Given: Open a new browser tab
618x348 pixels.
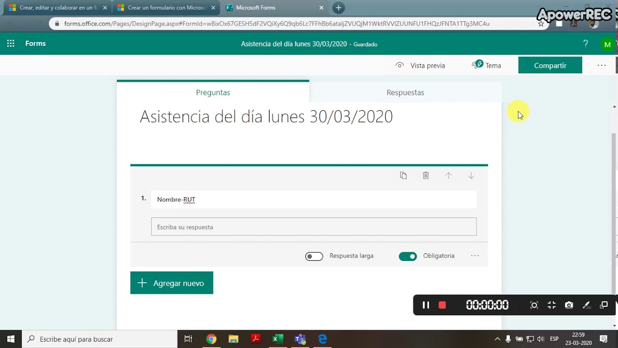Looking at the screenshot, I should [x=338, y=8].
